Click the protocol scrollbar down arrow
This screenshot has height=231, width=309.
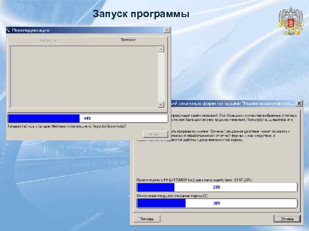[161, 104]
